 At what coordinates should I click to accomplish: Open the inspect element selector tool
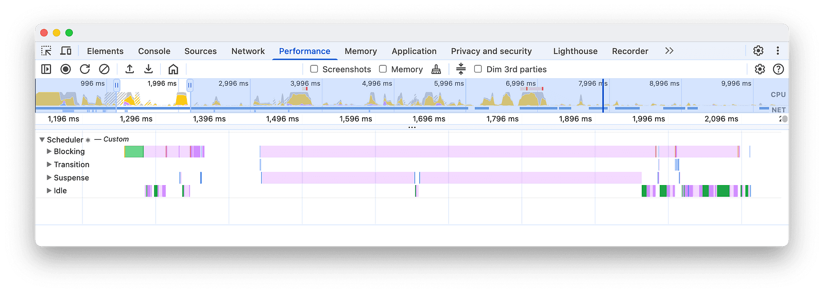pyautogui.click(x=46, y=51)
